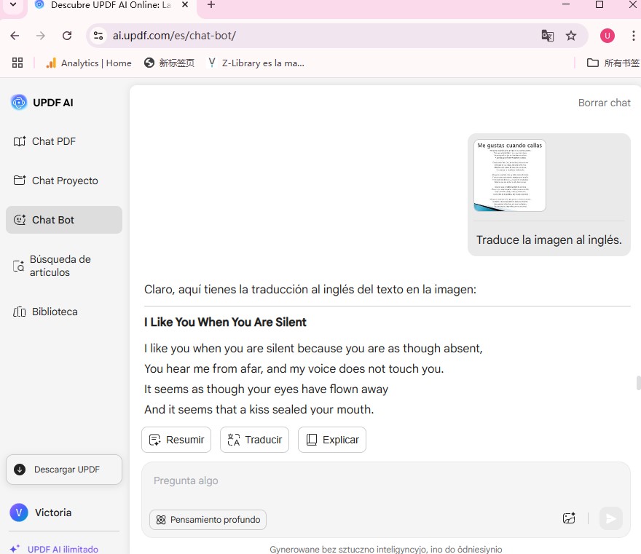This screenshot has width=641, height=554.
Task: Close the Descubre UPDF AI tab
Action: (x=185, y=5)
